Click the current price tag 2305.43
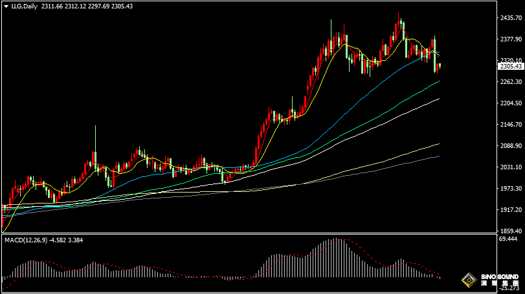Viewport: 525px width, 294px height. point(510,66)
